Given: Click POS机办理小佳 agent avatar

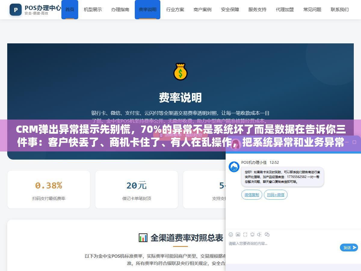Looking at the screenshot, I should [x=234, y=167].
